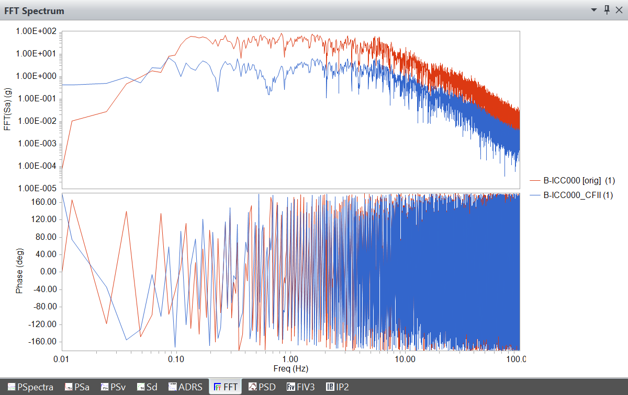Open the panel window position dropdown arrow

(x=594, y=10)
